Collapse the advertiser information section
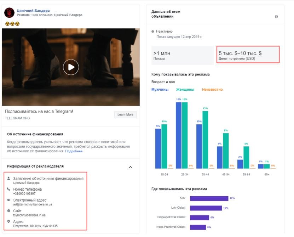Screen dimensions: 294x237 point(131,167)
